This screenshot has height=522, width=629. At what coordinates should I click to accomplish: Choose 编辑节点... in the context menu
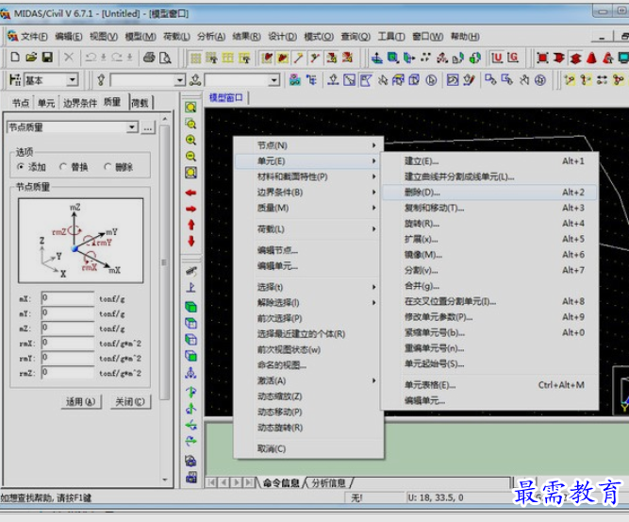click(308, 250)
